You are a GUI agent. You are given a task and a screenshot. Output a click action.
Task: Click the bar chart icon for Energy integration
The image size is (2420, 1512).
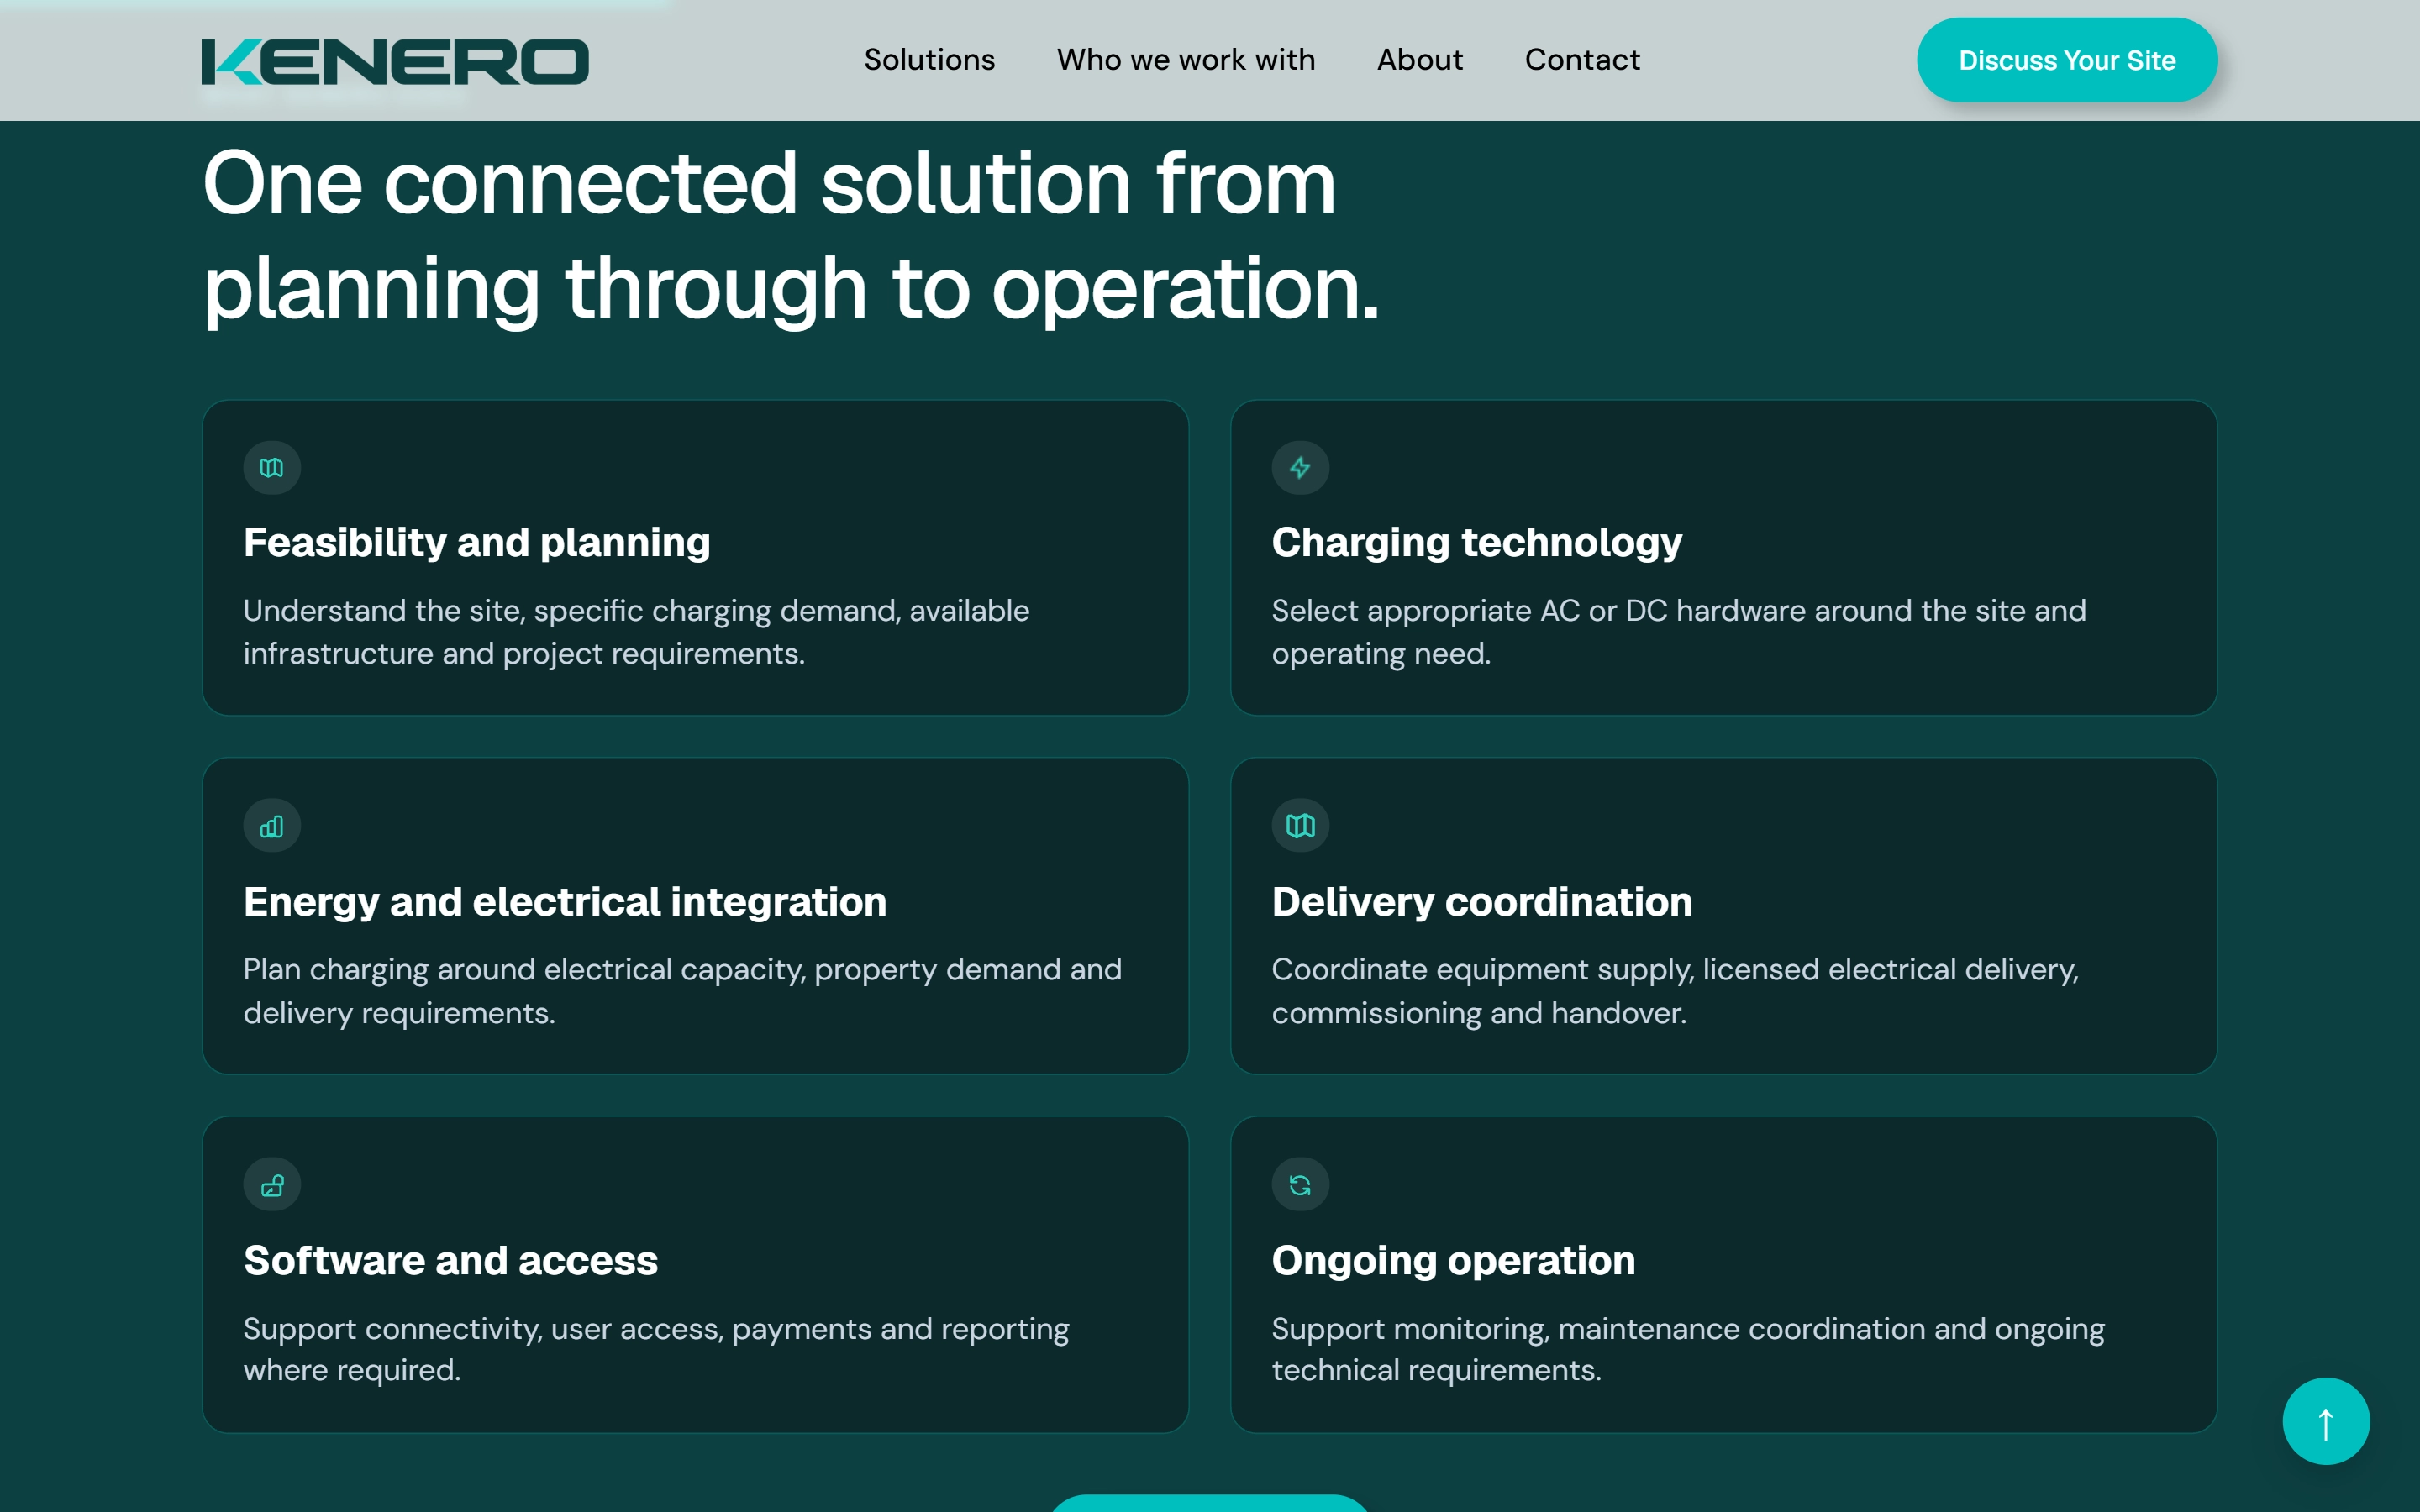point(272,826)
